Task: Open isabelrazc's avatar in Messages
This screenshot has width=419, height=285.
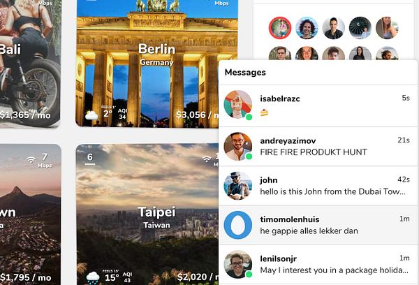Action: point(238,104)
